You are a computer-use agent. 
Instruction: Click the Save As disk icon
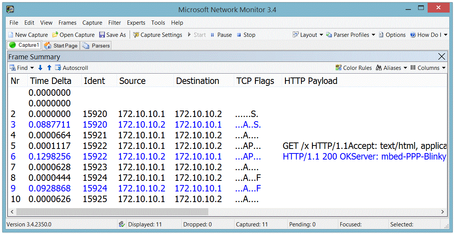(102, 35)
